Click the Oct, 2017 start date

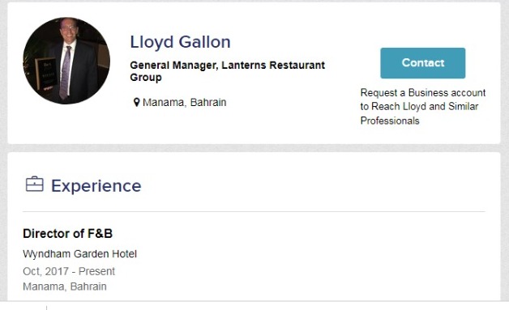tap(45, 271)
